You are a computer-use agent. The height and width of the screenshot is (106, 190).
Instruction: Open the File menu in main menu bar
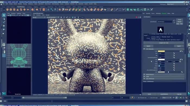[3, 4]
